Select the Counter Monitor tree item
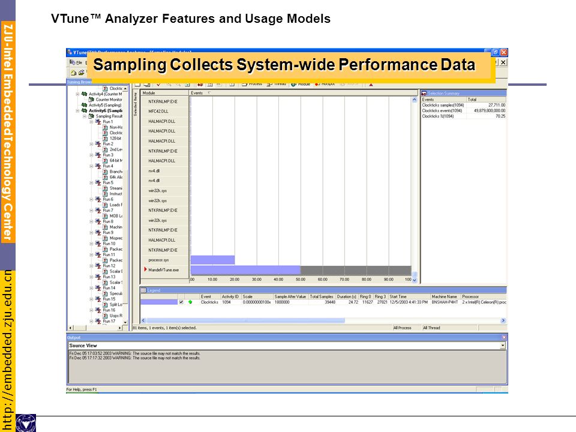 tap(109, 100)
